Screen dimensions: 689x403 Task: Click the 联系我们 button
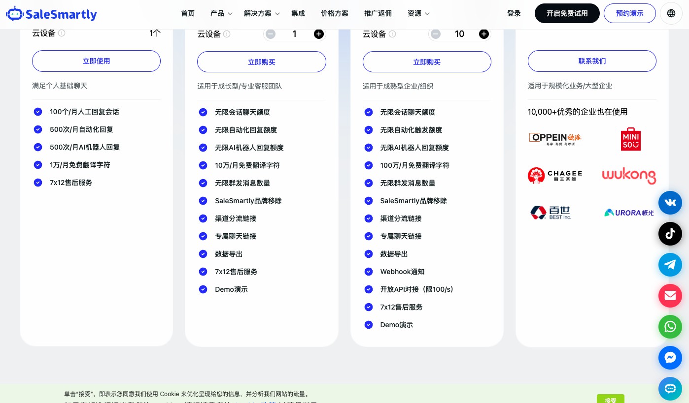592,61
